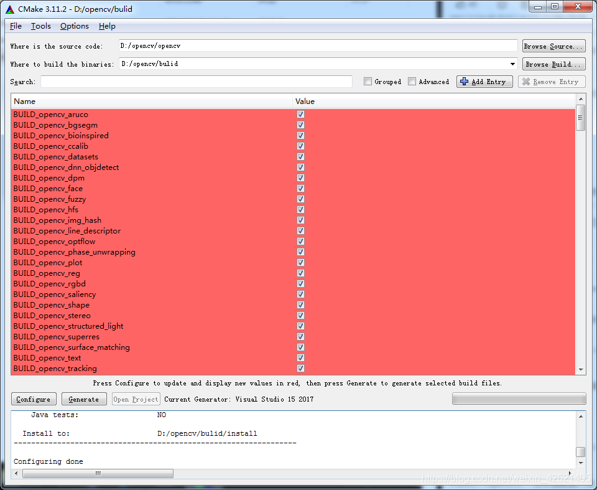
Task: Click the CMake logo icon in title bar
Action: 9,9
